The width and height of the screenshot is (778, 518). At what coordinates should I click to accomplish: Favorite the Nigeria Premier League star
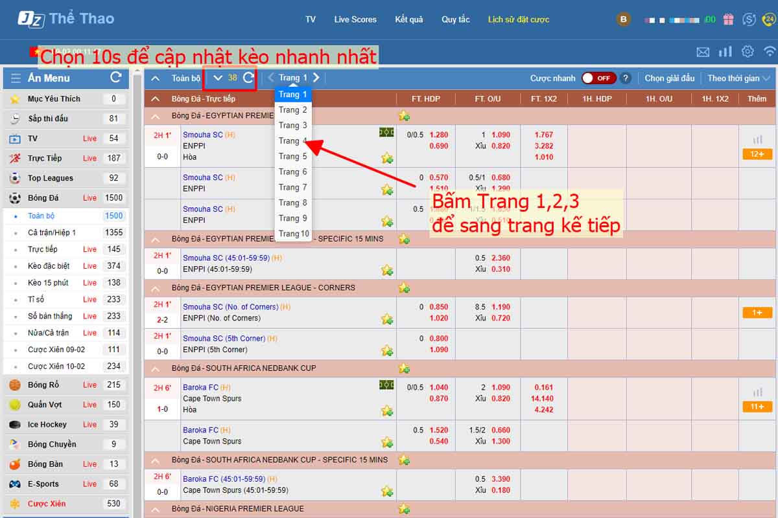coord(404,508)
